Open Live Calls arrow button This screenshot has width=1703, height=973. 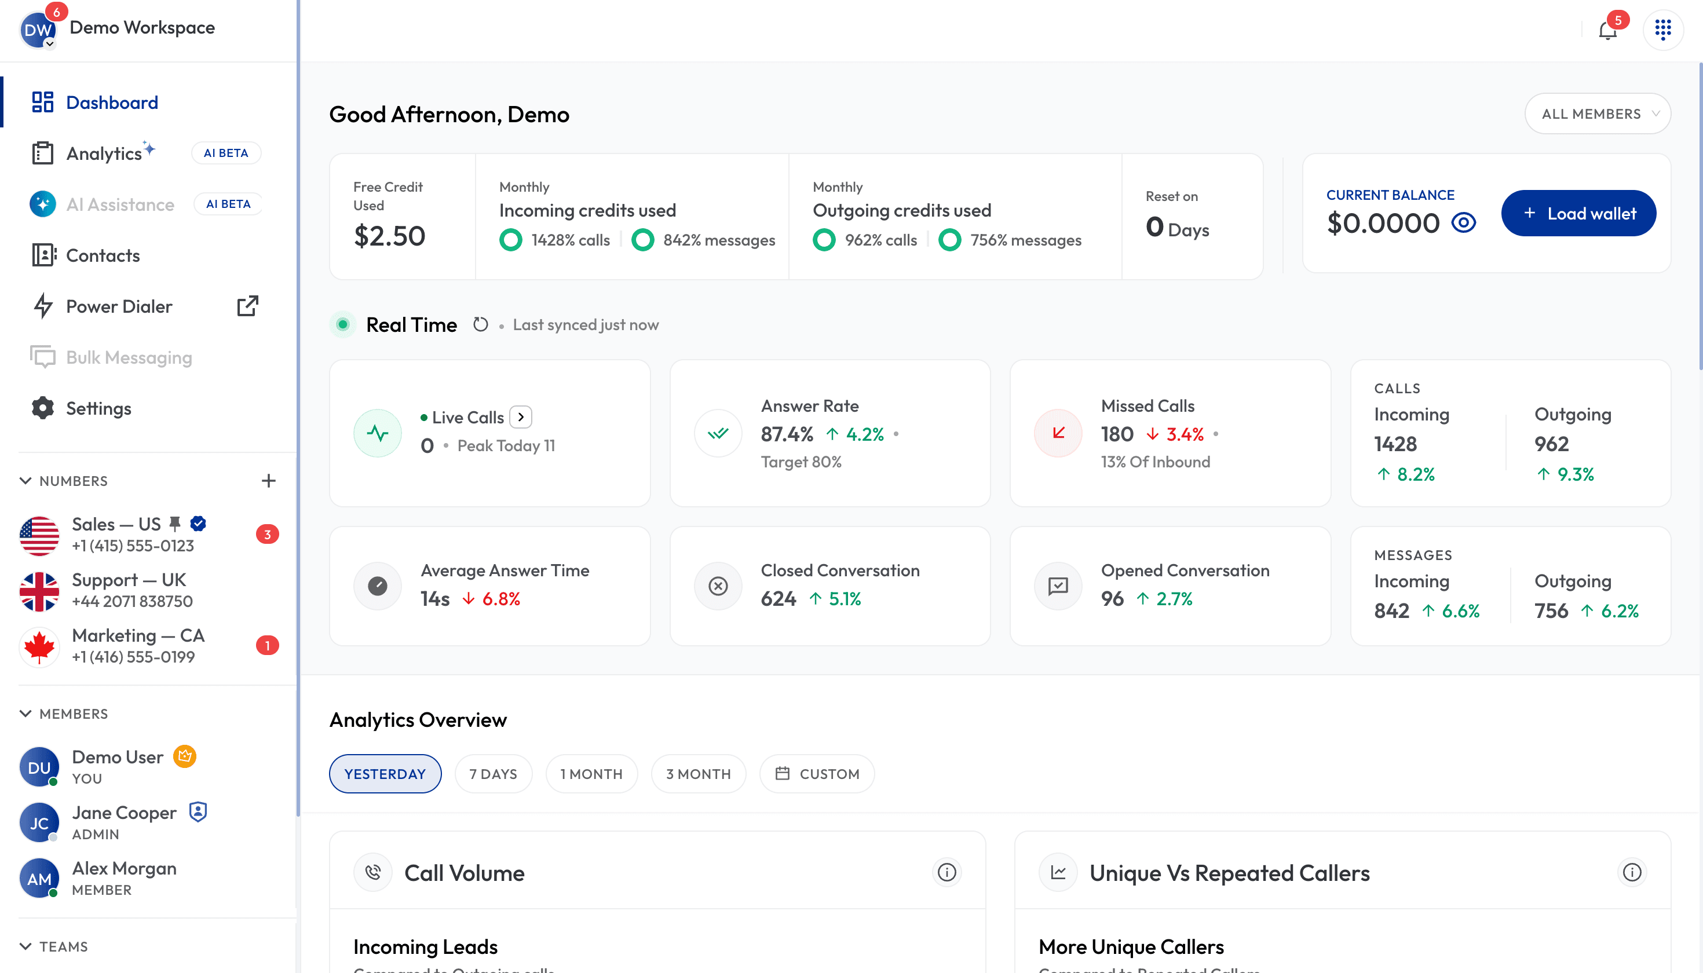(521, 417)
